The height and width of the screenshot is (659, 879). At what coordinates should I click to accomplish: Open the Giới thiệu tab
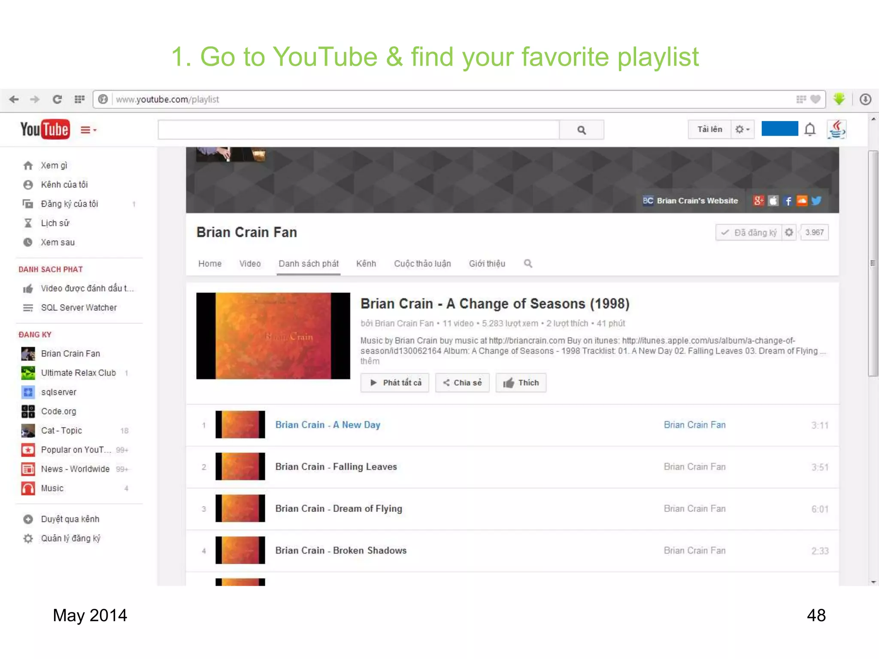[x=487, y=264]
